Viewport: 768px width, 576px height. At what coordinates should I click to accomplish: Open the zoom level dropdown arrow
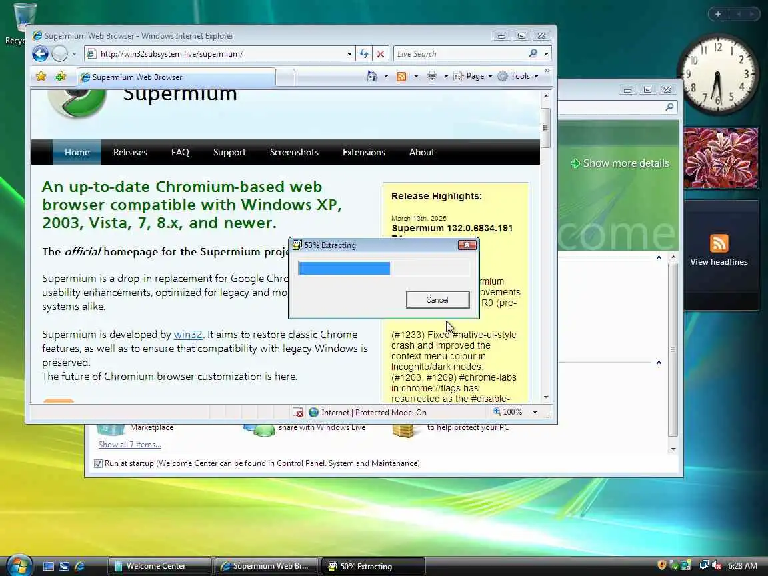click(535, 413)
